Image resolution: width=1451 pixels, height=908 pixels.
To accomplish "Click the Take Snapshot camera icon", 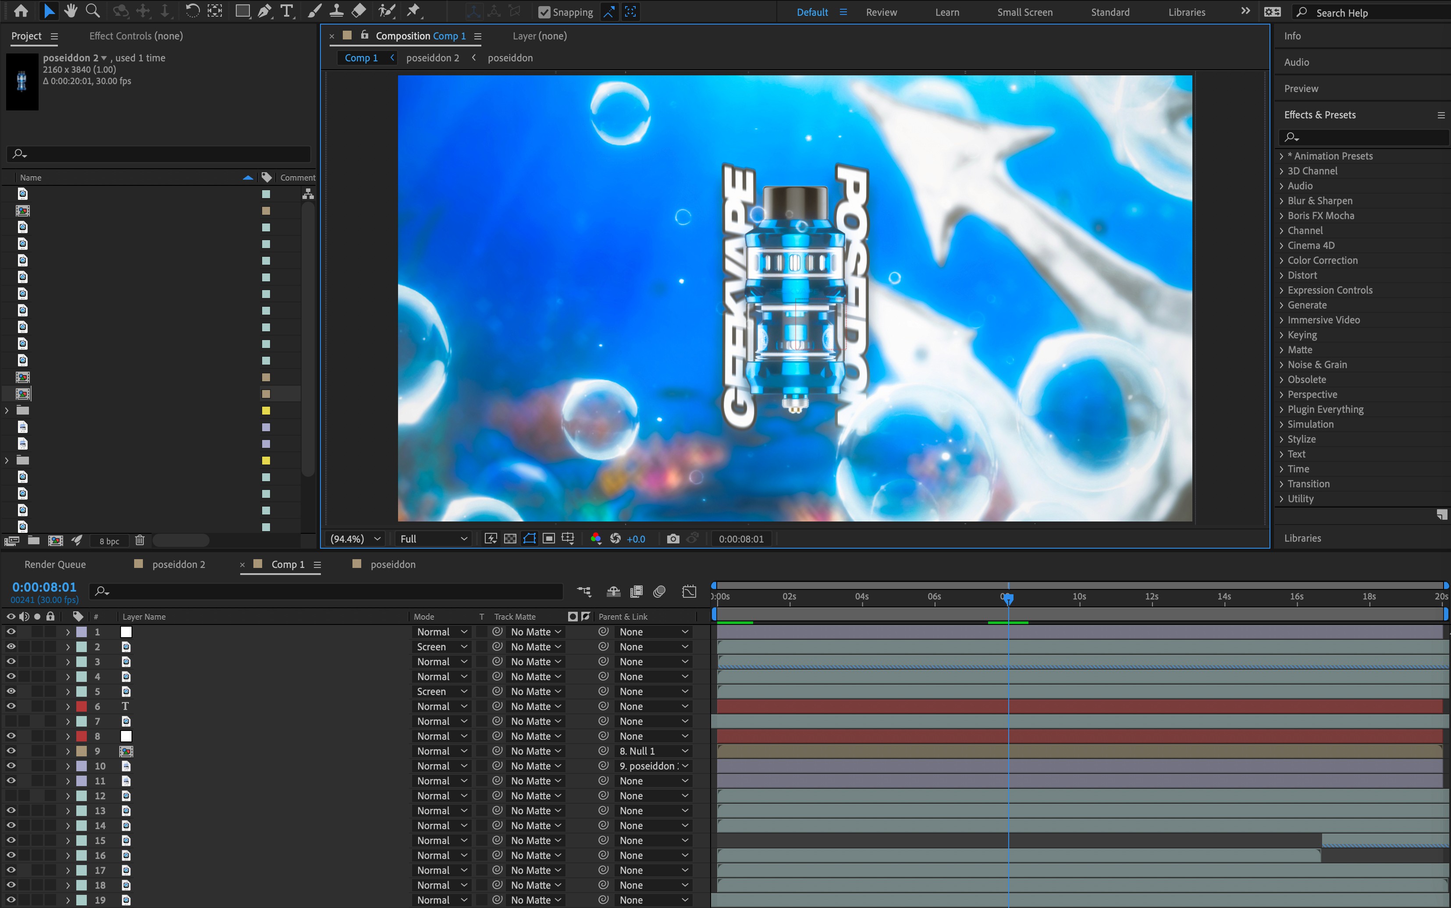I will (x=672, y=539).
